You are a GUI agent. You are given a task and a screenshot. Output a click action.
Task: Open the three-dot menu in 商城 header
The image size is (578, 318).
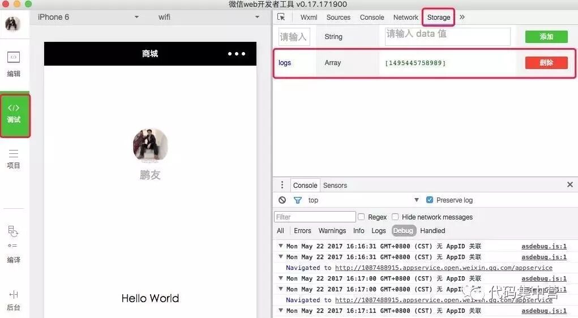point(236,54)
